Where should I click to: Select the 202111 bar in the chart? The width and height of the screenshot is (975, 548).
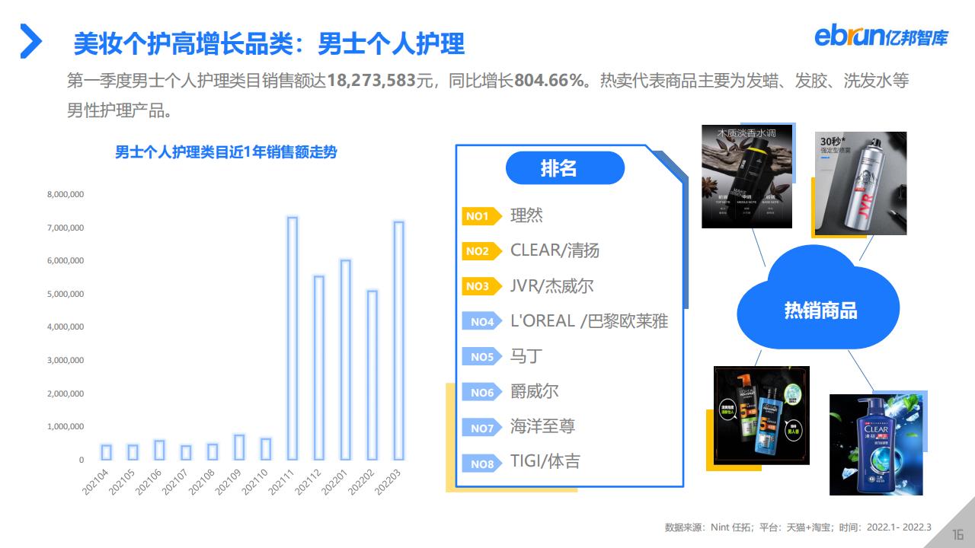click(x=292, y=339)
